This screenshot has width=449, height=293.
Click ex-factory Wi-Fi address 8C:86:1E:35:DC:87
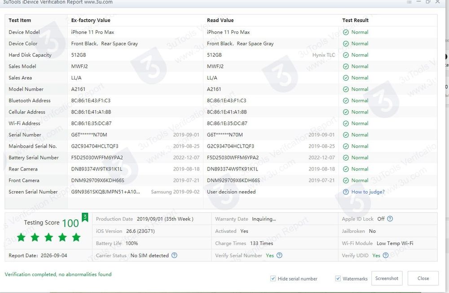coord(91,123)
